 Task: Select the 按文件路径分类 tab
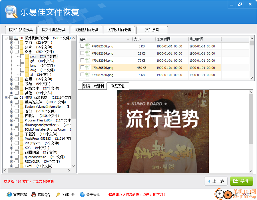(21, 30)
